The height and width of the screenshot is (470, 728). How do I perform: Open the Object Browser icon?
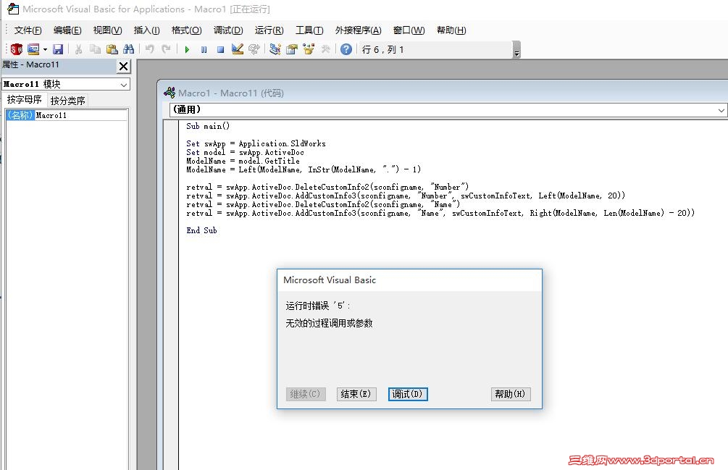309,49
